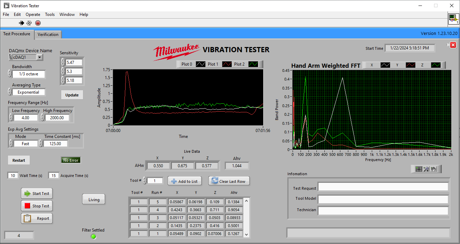Abort execution with the red stop icon
460x244 pixels.
[38, 23]
